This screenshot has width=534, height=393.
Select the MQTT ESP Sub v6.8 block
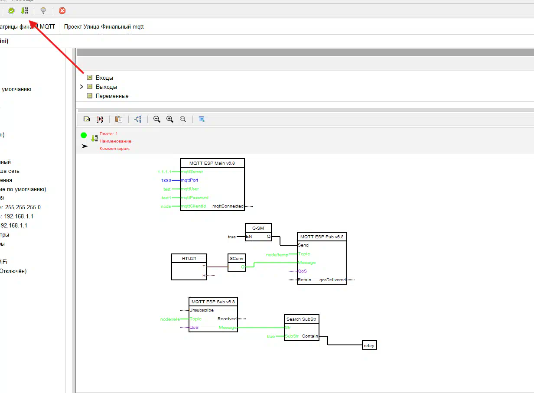213,315
